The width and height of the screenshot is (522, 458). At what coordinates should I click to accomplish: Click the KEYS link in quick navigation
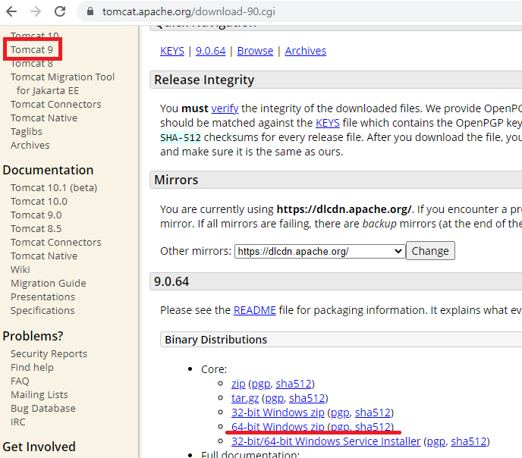coord(172,51)
